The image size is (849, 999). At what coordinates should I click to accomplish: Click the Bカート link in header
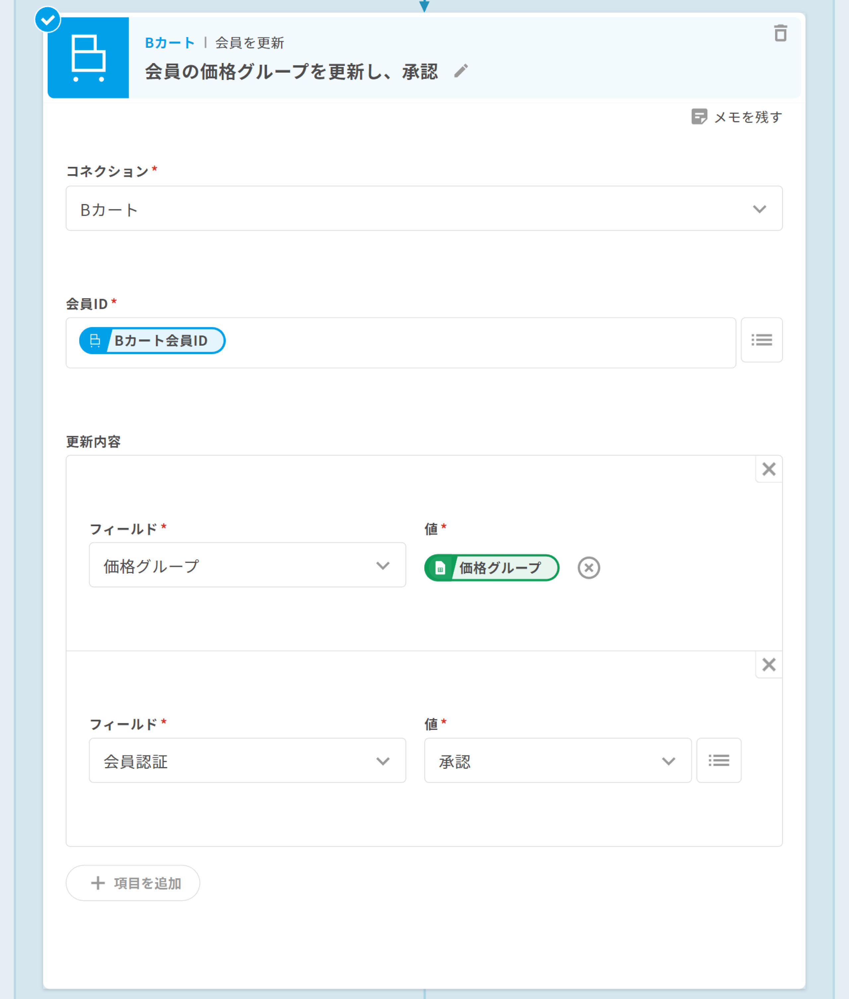coord(170,43)
